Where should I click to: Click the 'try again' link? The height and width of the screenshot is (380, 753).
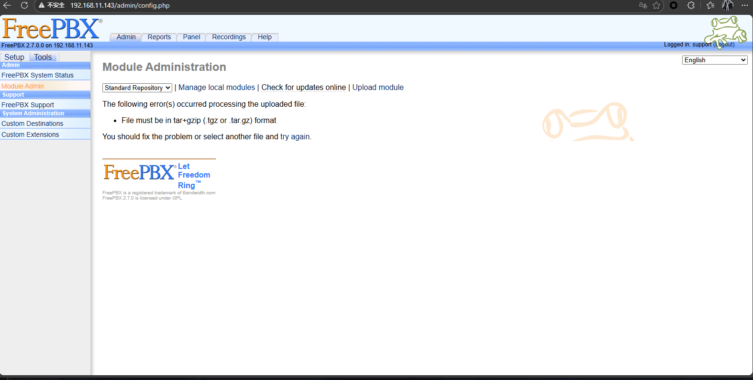coord(295,136)
